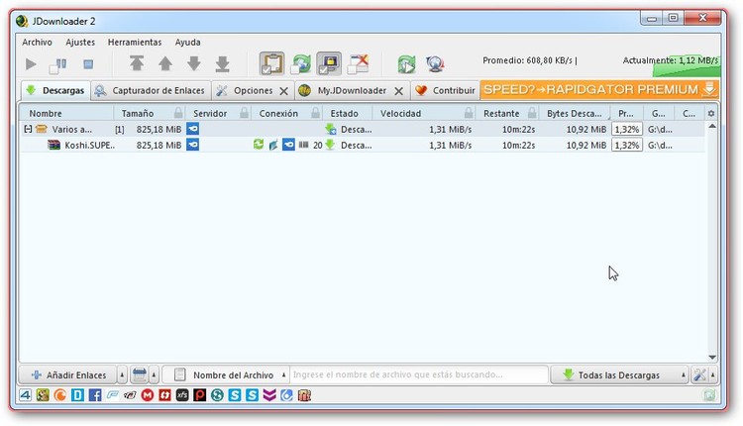Expand arrow beside the calendar icon
The image size is (743, 426).
pos(154,374)
